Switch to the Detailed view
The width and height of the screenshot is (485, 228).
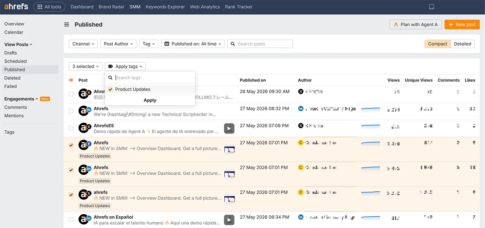click(462, 44)
